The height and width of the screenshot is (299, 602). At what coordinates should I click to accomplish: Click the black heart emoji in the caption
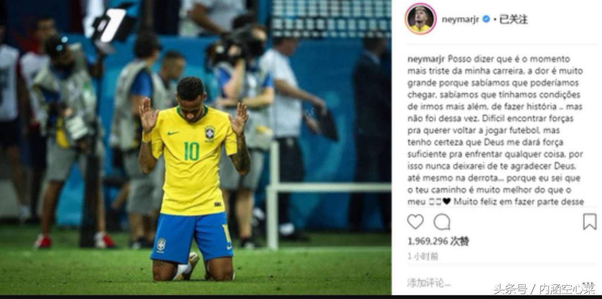pos(447,202)
